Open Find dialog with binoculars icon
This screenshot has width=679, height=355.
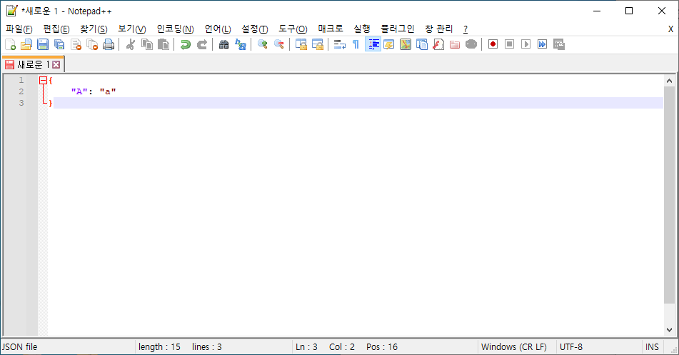(224, 44)
